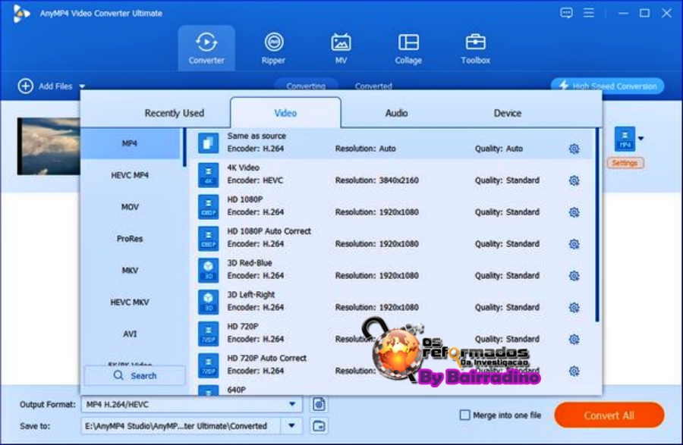The width and height of the screenshot is (683, 445).
Task: Expand dropdown arrow next to MP4 format icon
Action: [641, 139]
